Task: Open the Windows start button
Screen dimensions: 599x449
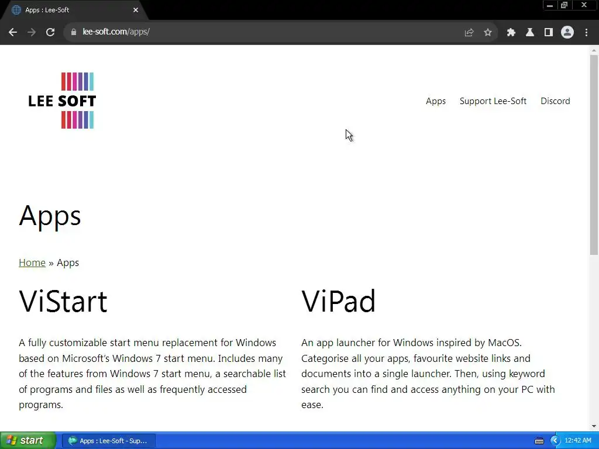Action: [x=28, y=440]
